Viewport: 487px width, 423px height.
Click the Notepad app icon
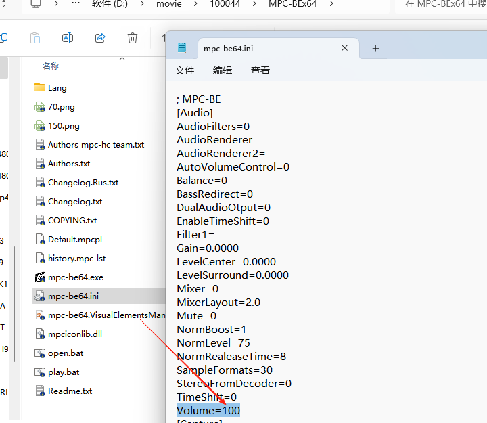[181, 48]
